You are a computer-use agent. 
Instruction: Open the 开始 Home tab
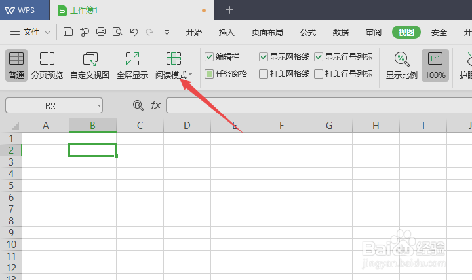pyautogui.click(x=193, y=32)
